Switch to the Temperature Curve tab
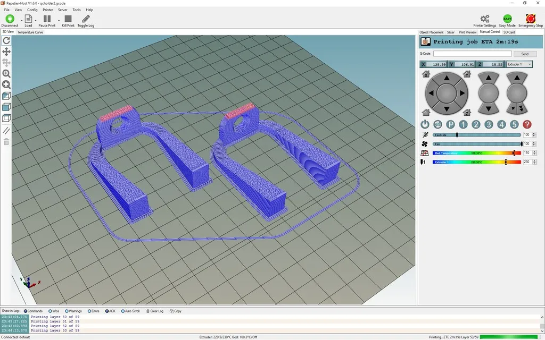Viewport: 545px width, 340px height. click(x=30, y=32)
